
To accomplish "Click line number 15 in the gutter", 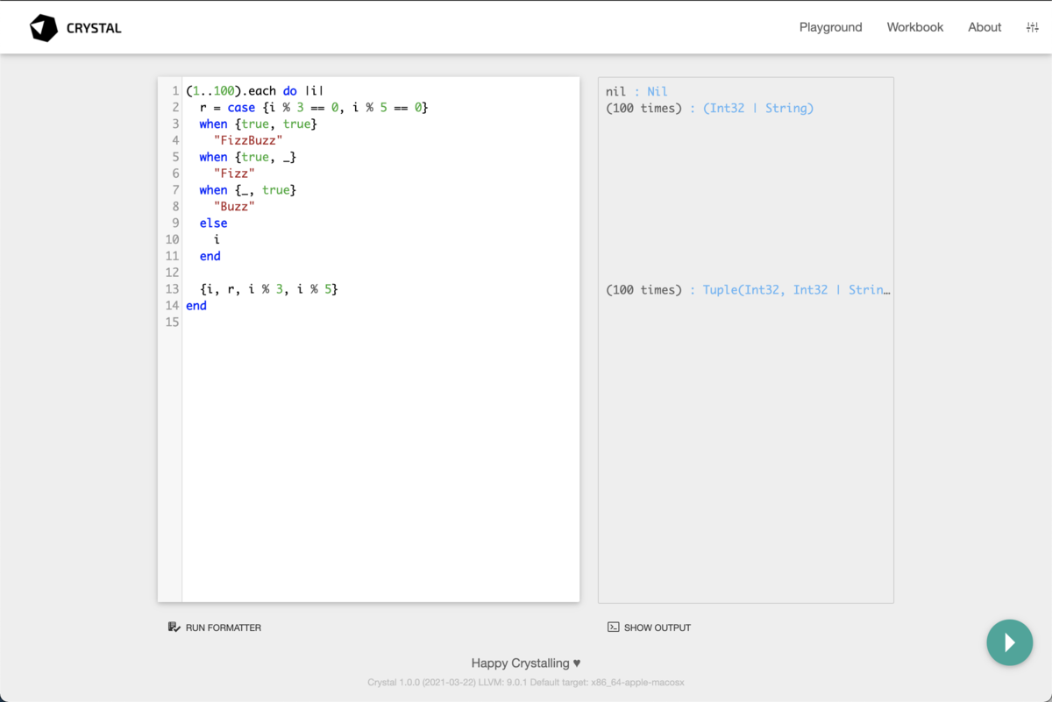I will coord(172,322).
